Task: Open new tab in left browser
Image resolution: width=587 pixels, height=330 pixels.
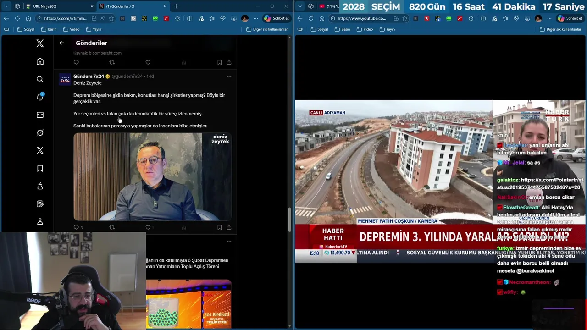Action: click(176, 6)
